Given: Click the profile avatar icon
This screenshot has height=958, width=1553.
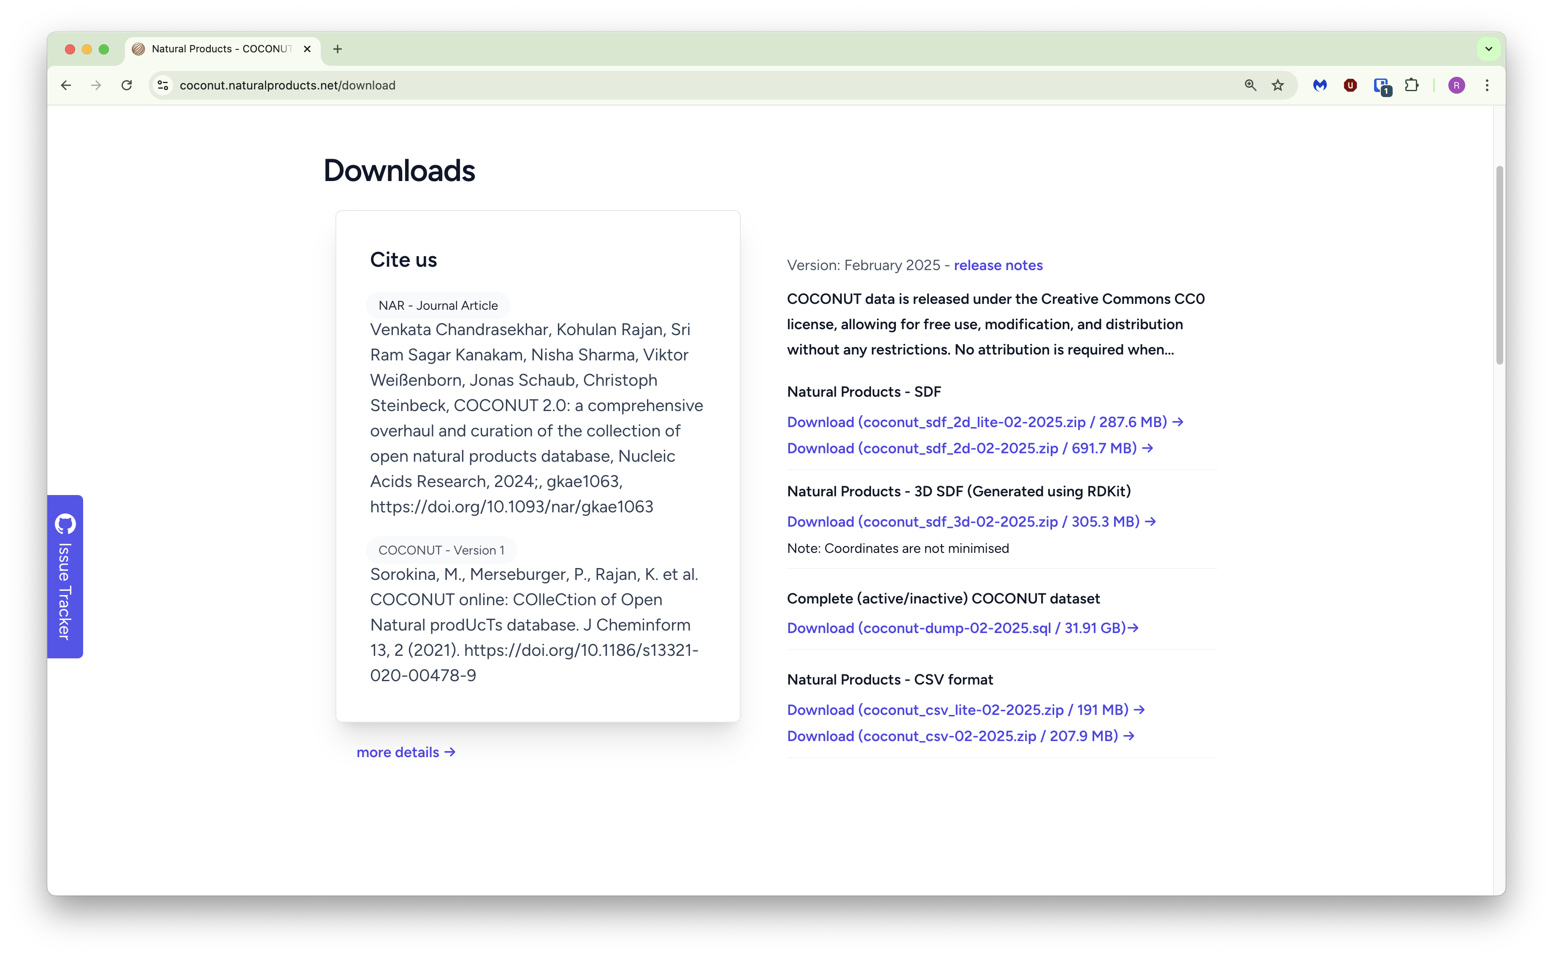Looking at the screenshot, I should pyautogui.click(x=1456, y=85).
